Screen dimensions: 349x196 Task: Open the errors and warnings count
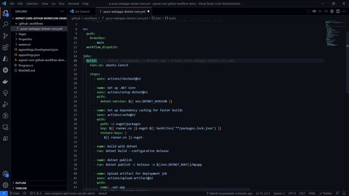pos(35,194)
